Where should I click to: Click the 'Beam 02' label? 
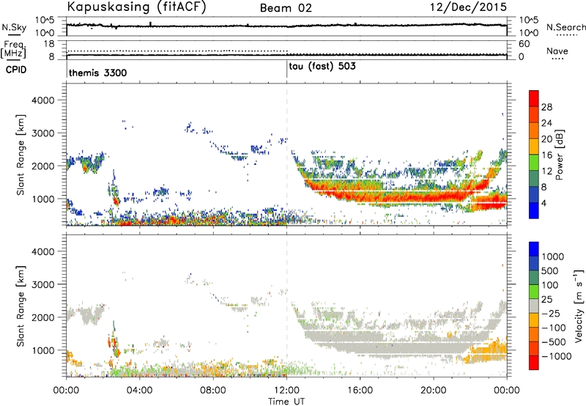point(286,8)
